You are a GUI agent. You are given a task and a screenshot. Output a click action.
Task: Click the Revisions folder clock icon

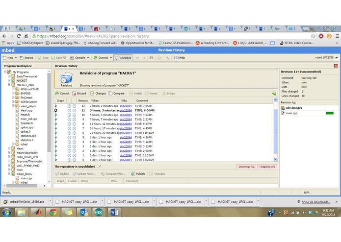[66, 78]
